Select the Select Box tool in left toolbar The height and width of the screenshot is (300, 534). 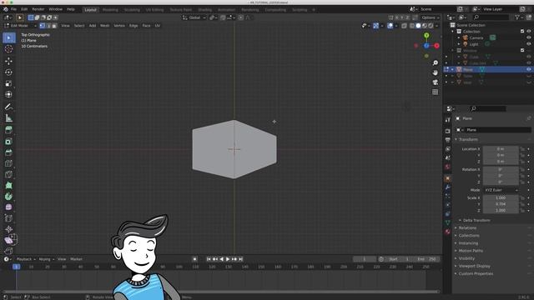[9, 37]
